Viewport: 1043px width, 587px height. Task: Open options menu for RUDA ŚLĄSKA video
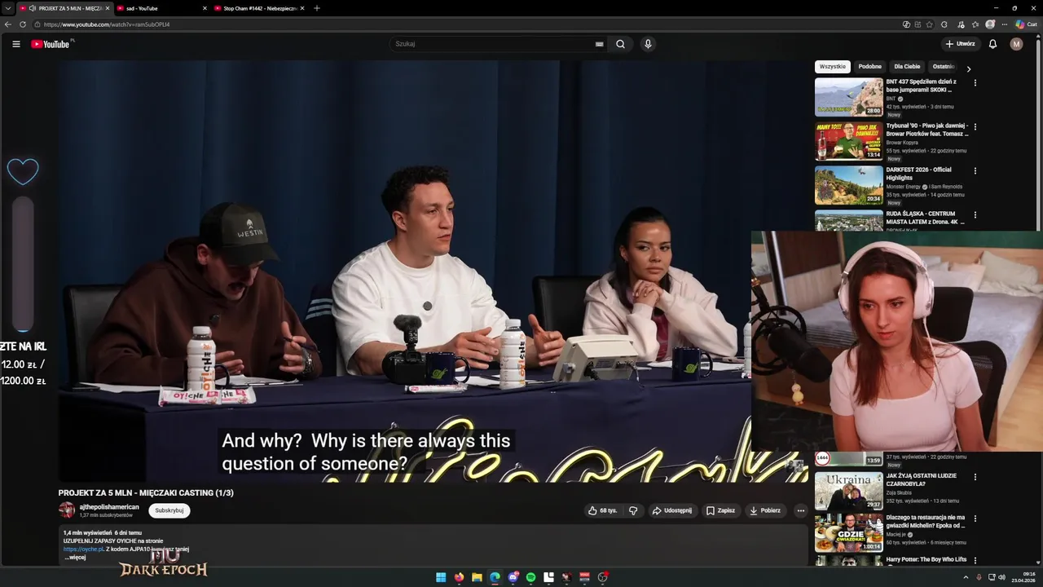click(975, 214)
